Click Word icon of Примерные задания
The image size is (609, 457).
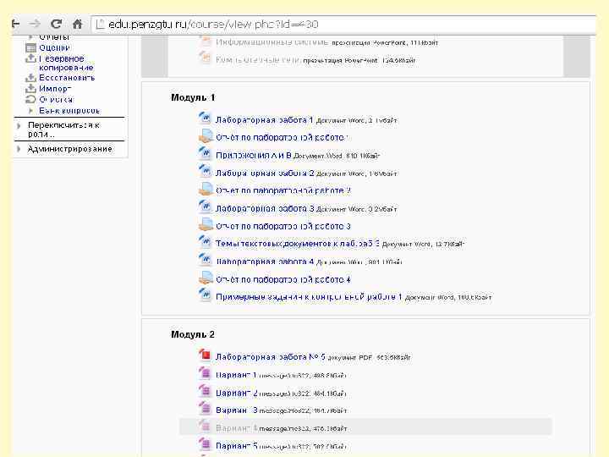205,295
